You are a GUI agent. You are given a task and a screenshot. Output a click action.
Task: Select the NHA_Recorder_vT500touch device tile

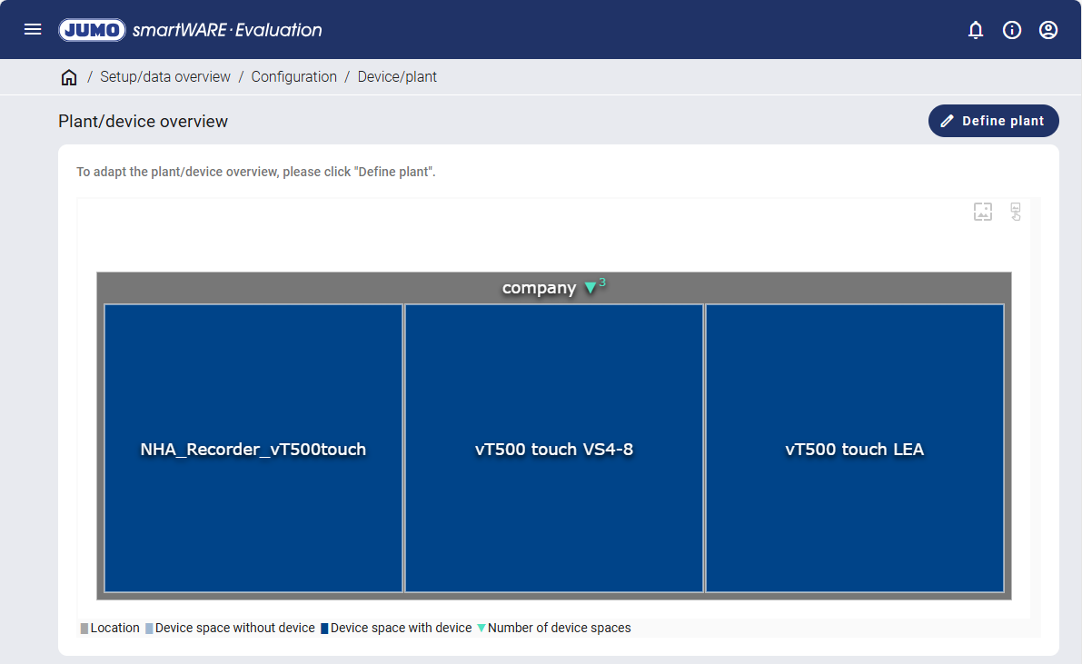point(253,449)
